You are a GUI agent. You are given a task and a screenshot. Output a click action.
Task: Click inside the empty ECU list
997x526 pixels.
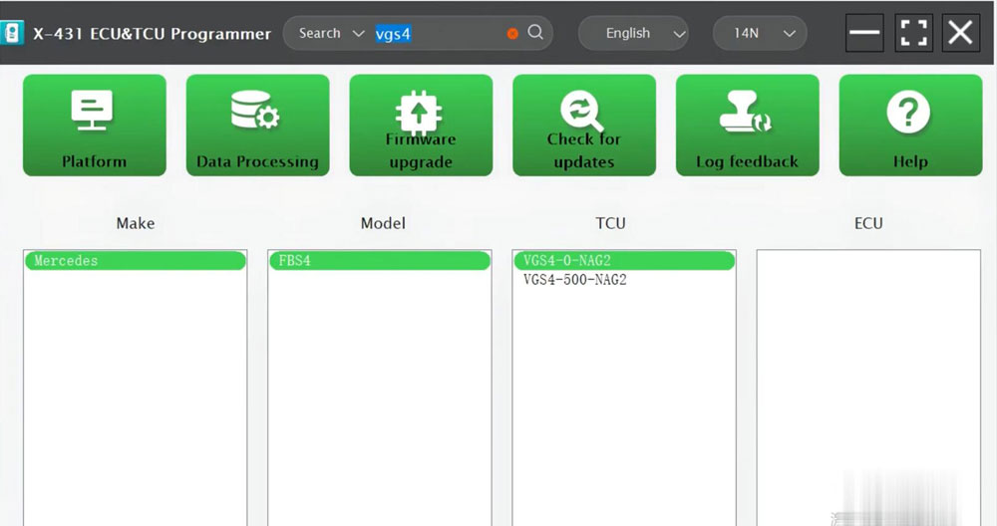point(867,379)
